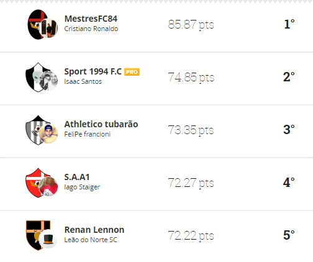Click Athletico tubarão striped shield icon

[x=37, y=130]
